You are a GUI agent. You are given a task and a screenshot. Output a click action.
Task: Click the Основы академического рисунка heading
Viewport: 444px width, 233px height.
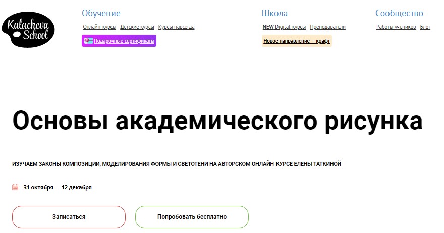click(217, 122)
